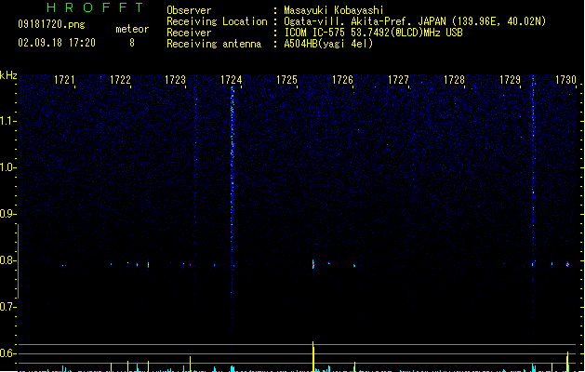Click the kHz axis unit label
Screen dimensions: 585x372
click(8, 75)
